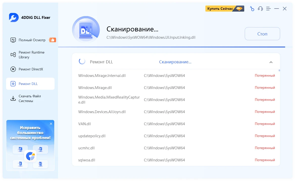Click the spinning loader beside Ремонт DLL
The width and height of the screenshot is (295, 181).
(82, 61)
